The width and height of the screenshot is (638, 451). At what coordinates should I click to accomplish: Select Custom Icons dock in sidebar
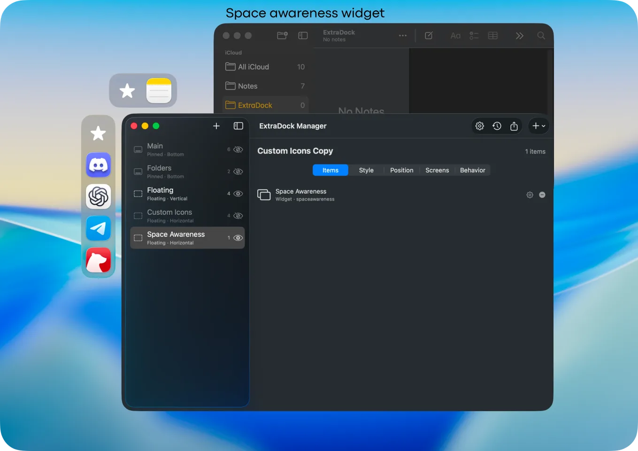click(x=187, y=216)
